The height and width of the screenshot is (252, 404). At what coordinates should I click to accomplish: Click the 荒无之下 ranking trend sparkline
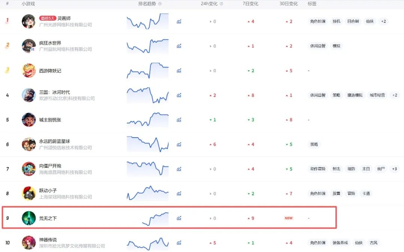(x=155, y=219)
